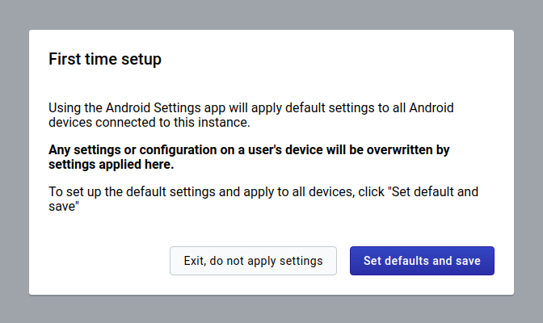Dismiss setup via the white Exit button
The image size is (543, 323).
point(253,261)
